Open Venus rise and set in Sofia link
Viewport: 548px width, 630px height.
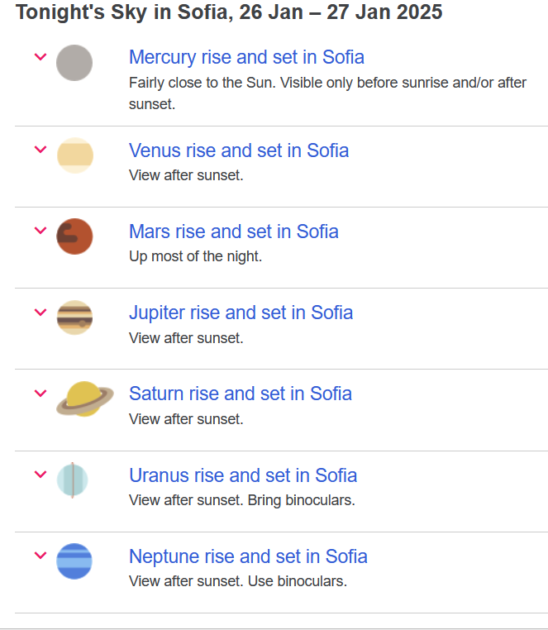tap(239, 150)
